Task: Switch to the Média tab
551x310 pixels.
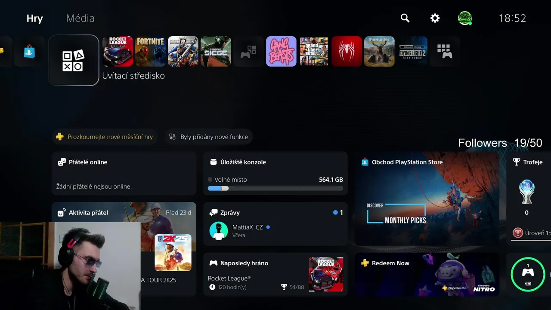Action: coord(80,18)
